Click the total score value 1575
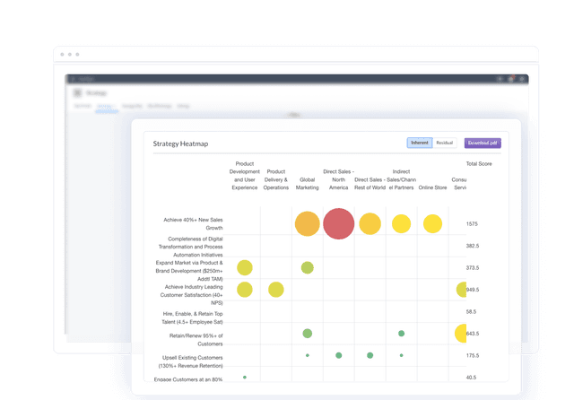Image resolution: width=574 pixels, height=400 pixels. 472,224
